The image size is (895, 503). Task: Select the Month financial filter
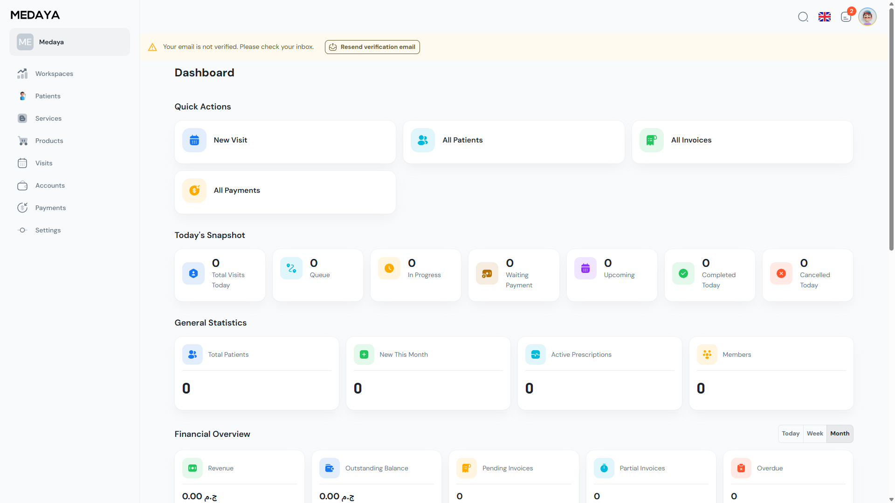[840, 434]
